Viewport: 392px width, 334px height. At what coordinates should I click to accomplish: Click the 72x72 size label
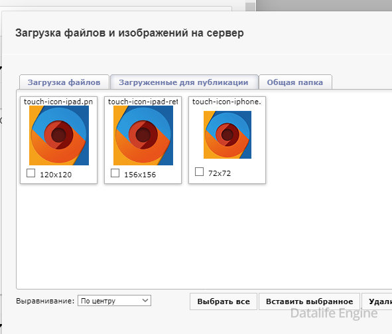220,173
